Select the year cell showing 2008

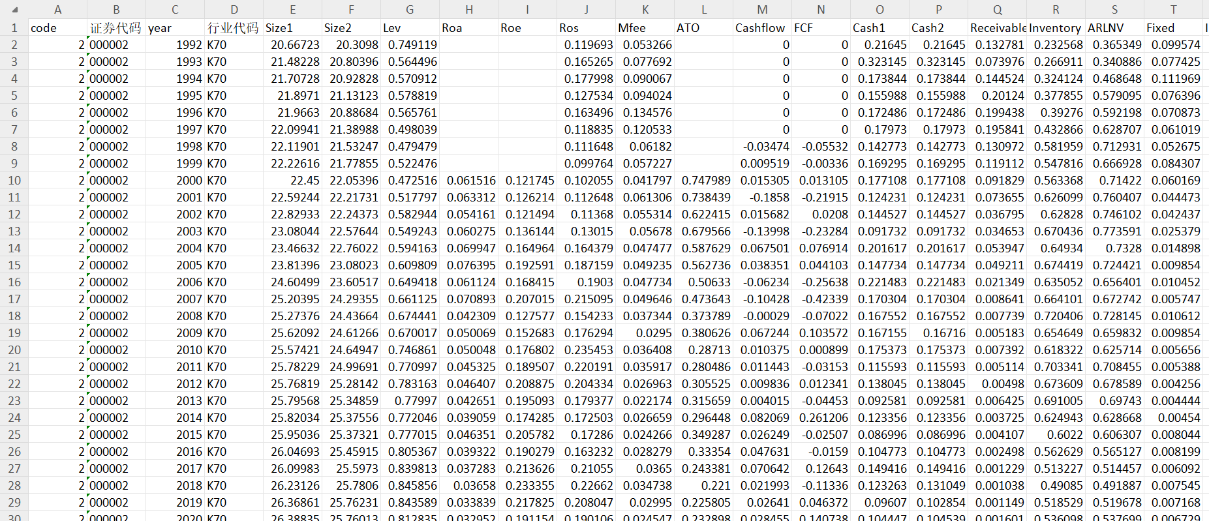[x=176, y=316]
